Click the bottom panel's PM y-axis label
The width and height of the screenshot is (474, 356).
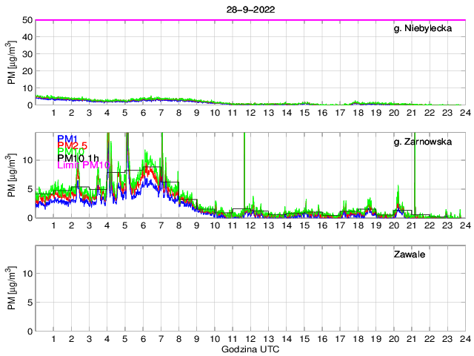pyautogui.click(x=10, y=289)
